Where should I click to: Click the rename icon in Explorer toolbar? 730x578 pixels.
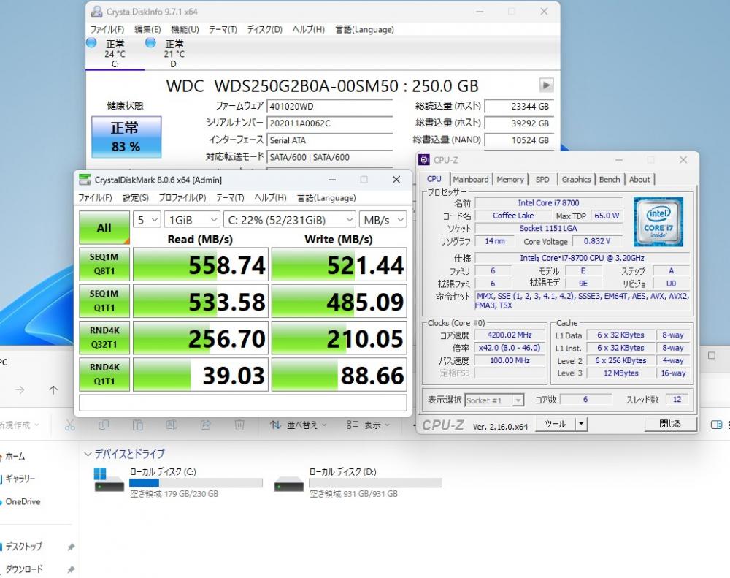[x=172, y=425]
